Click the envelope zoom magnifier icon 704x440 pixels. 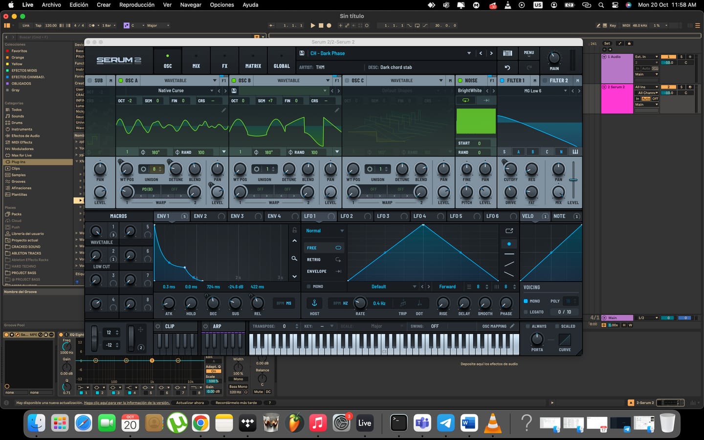coord(294,258)
